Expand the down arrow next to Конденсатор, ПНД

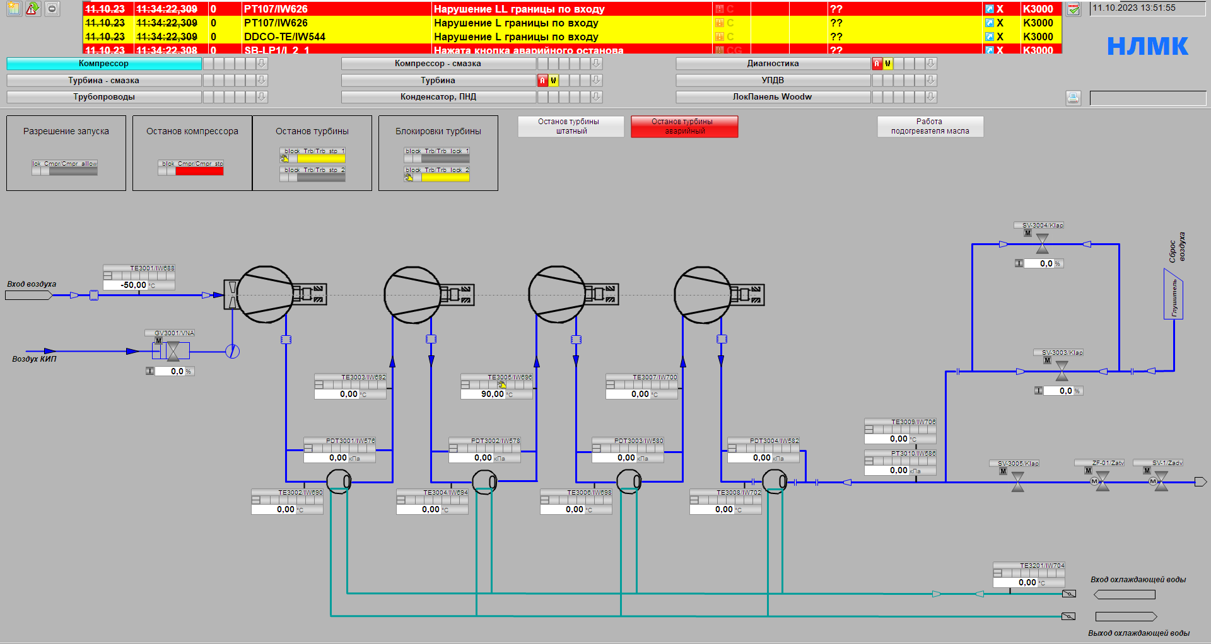(x=596, y=96)
